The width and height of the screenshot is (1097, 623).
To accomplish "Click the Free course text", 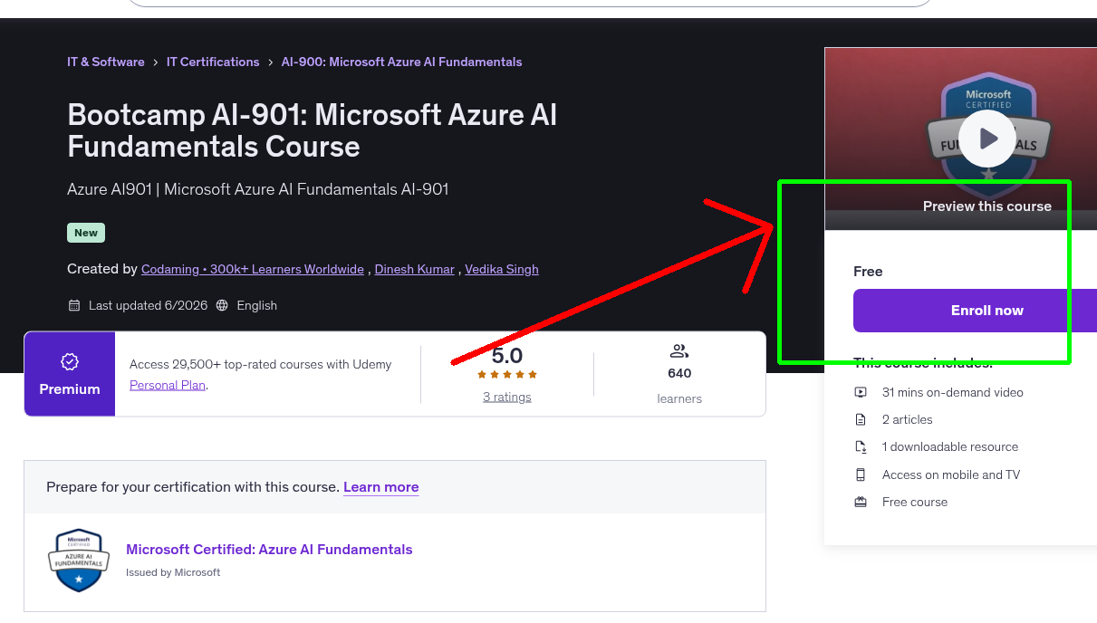I will [915, 502].
